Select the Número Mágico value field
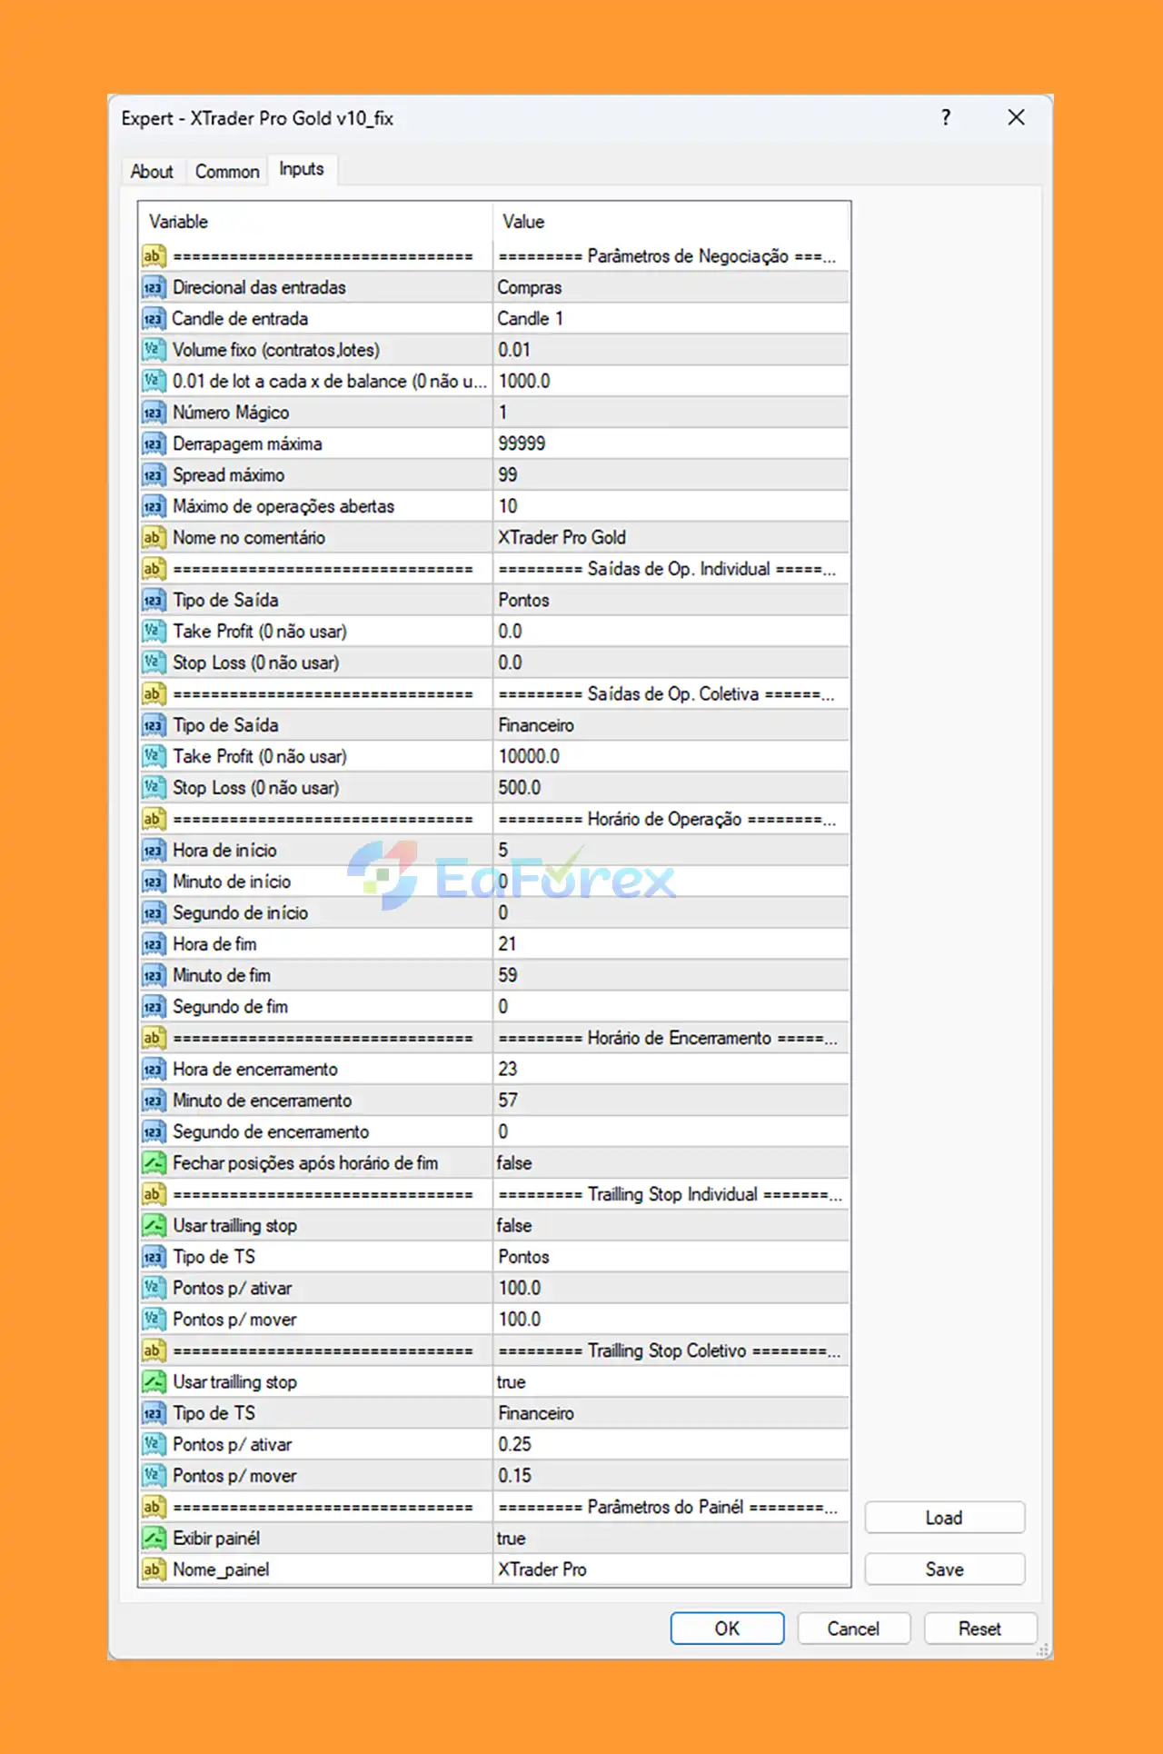The image size is (1163, 1754). [671, 413]
